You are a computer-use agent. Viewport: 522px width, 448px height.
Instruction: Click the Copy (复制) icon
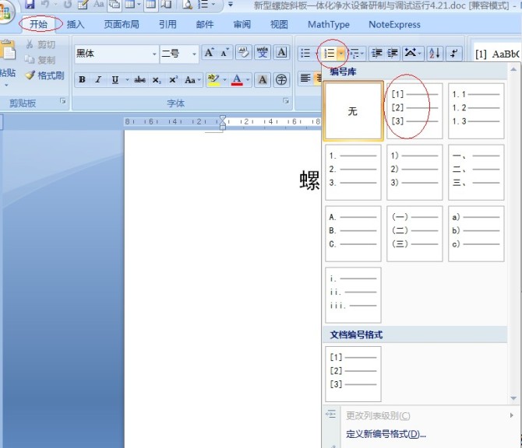click(x=30, y=59)
